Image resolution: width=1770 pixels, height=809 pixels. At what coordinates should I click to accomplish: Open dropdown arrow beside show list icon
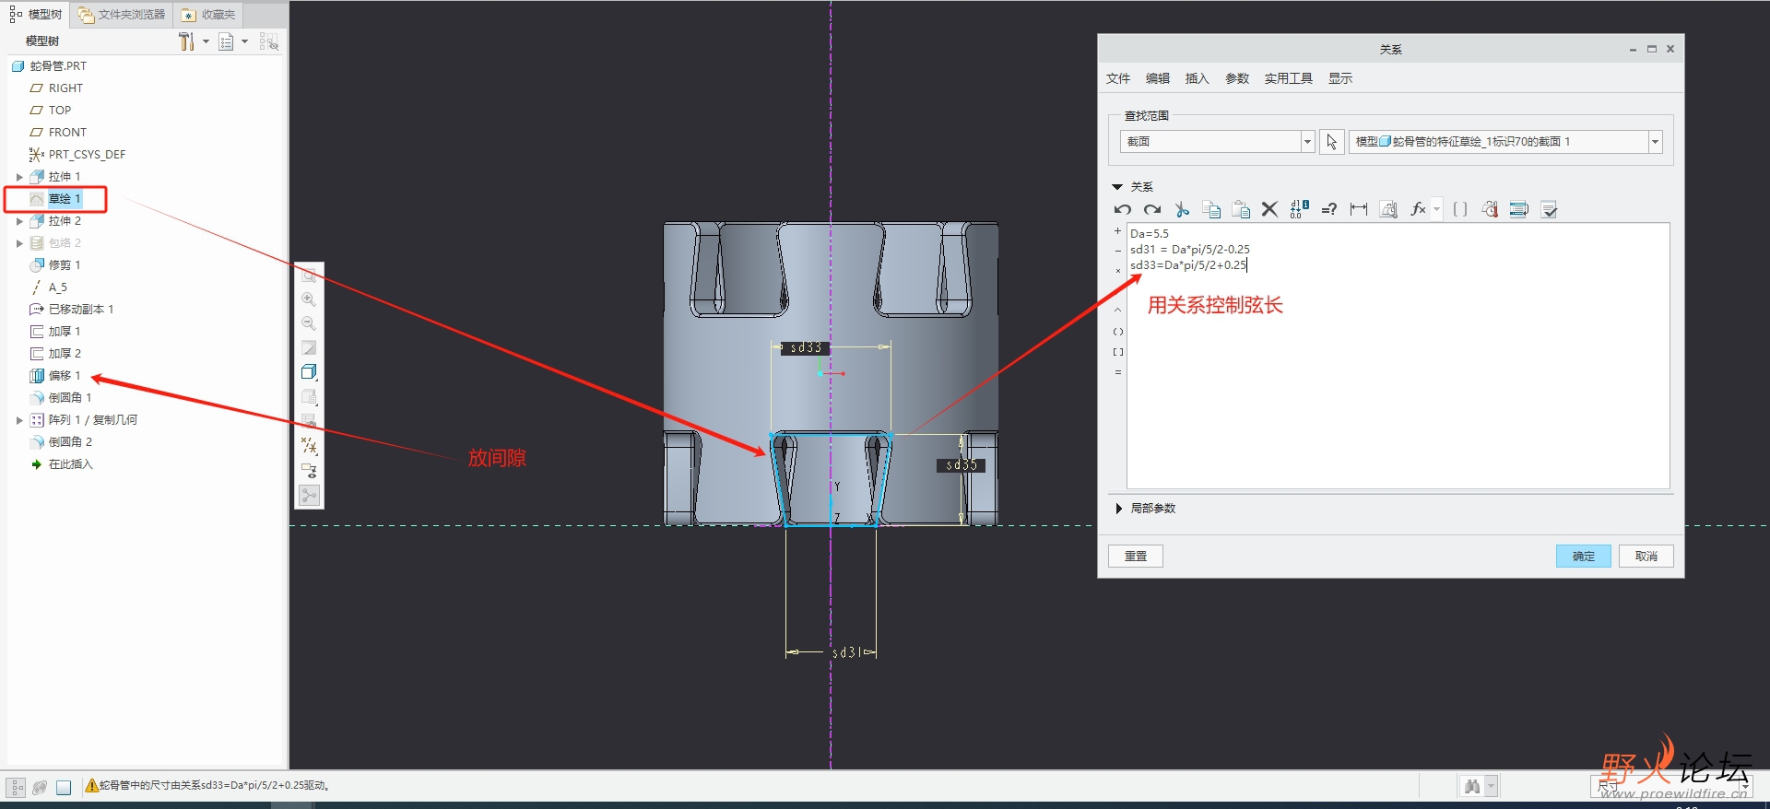(244, 41)
